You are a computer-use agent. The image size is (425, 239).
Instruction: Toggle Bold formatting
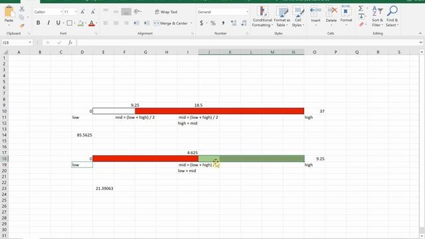tap(39, 23)
